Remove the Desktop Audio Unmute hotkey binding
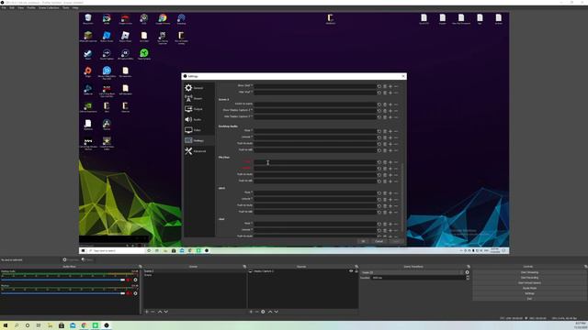The image size is (588, 330). pyautogui.click(x=396, y=137)
